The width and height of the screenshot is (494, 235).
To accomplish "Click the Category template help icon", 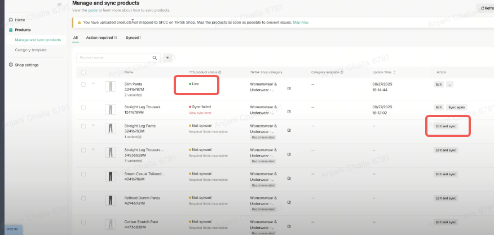I will [x=341, y=72].
